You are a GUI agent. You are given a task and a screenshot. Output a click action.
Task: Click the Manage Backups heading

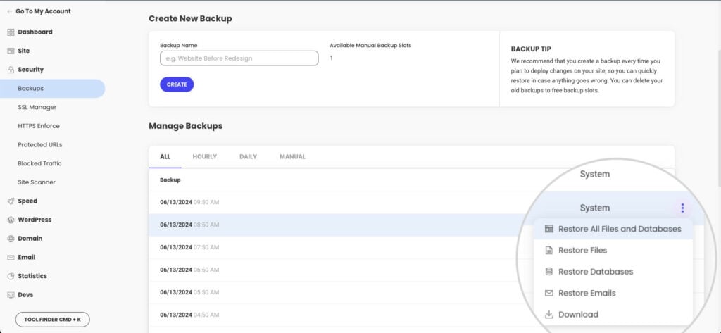tap(186, 126)
